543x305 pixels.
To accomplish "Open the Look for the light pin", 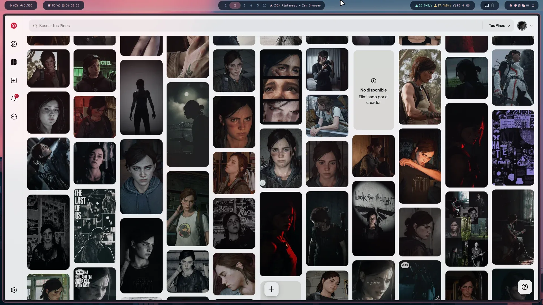I will [x=374, y=219].
